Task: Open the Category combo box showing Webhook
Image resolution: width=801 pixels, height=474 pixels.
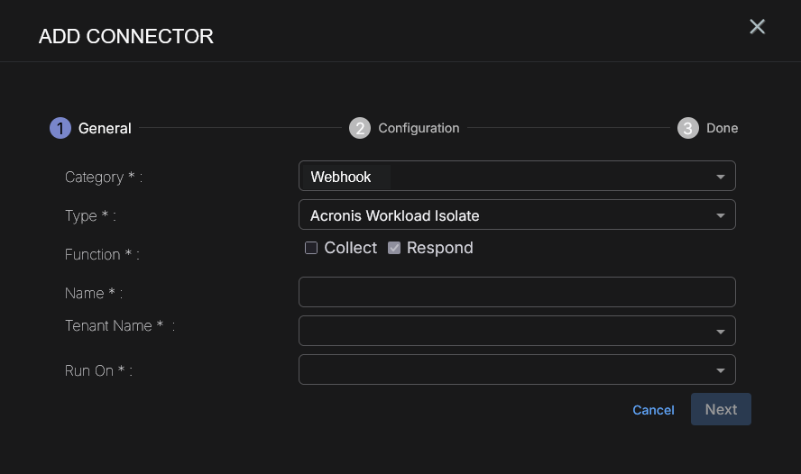Action: coord(505,177)
